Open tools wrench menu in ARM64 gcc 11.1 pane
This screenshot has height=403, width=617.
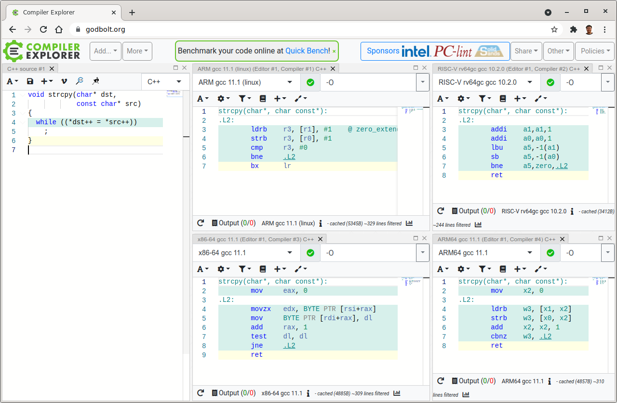click(541, 269)
